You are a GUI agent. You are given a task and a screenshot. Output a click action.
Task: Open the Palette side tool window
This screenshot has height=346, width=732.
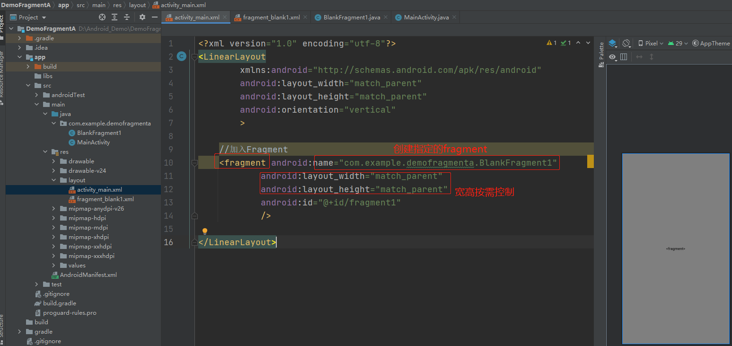[601, 55]
